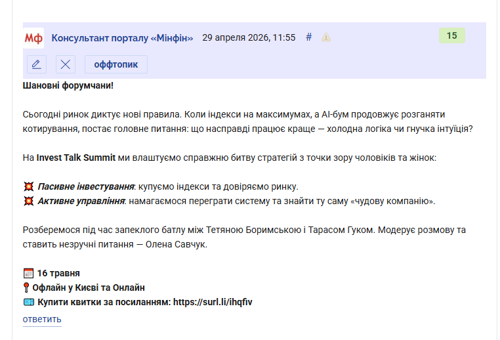Click the green rating badge showing 15

tap(451, 36)
